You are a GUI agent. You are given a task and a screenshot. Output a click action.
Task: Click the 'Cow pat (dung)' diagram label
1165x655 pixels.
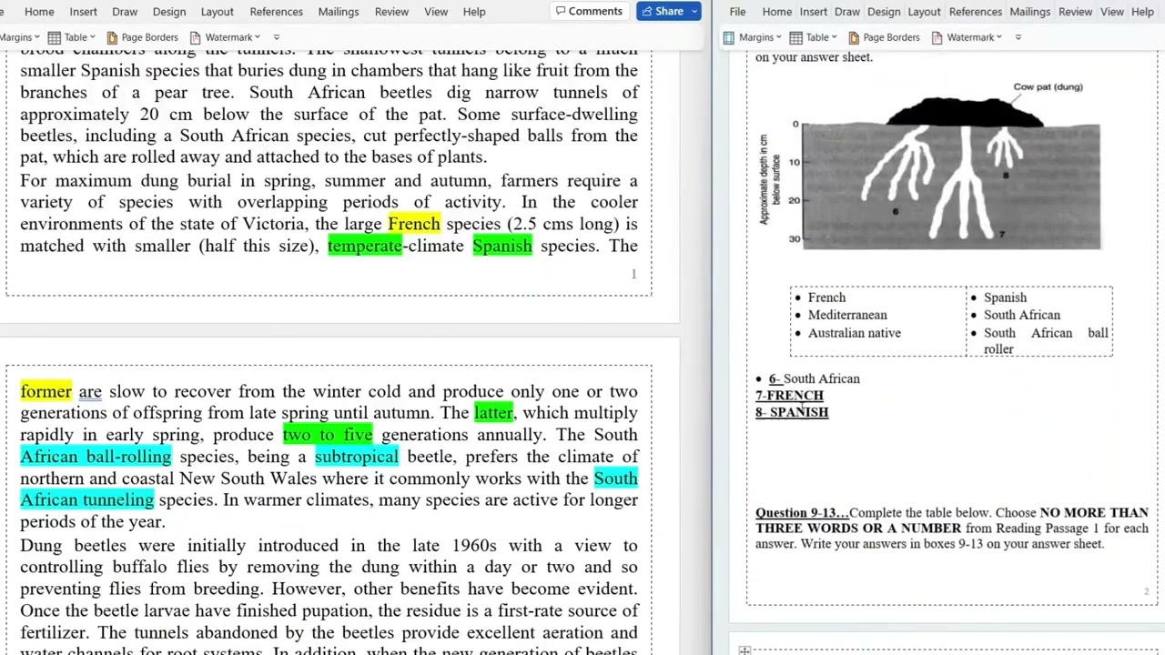click(x=1048, y=86)
